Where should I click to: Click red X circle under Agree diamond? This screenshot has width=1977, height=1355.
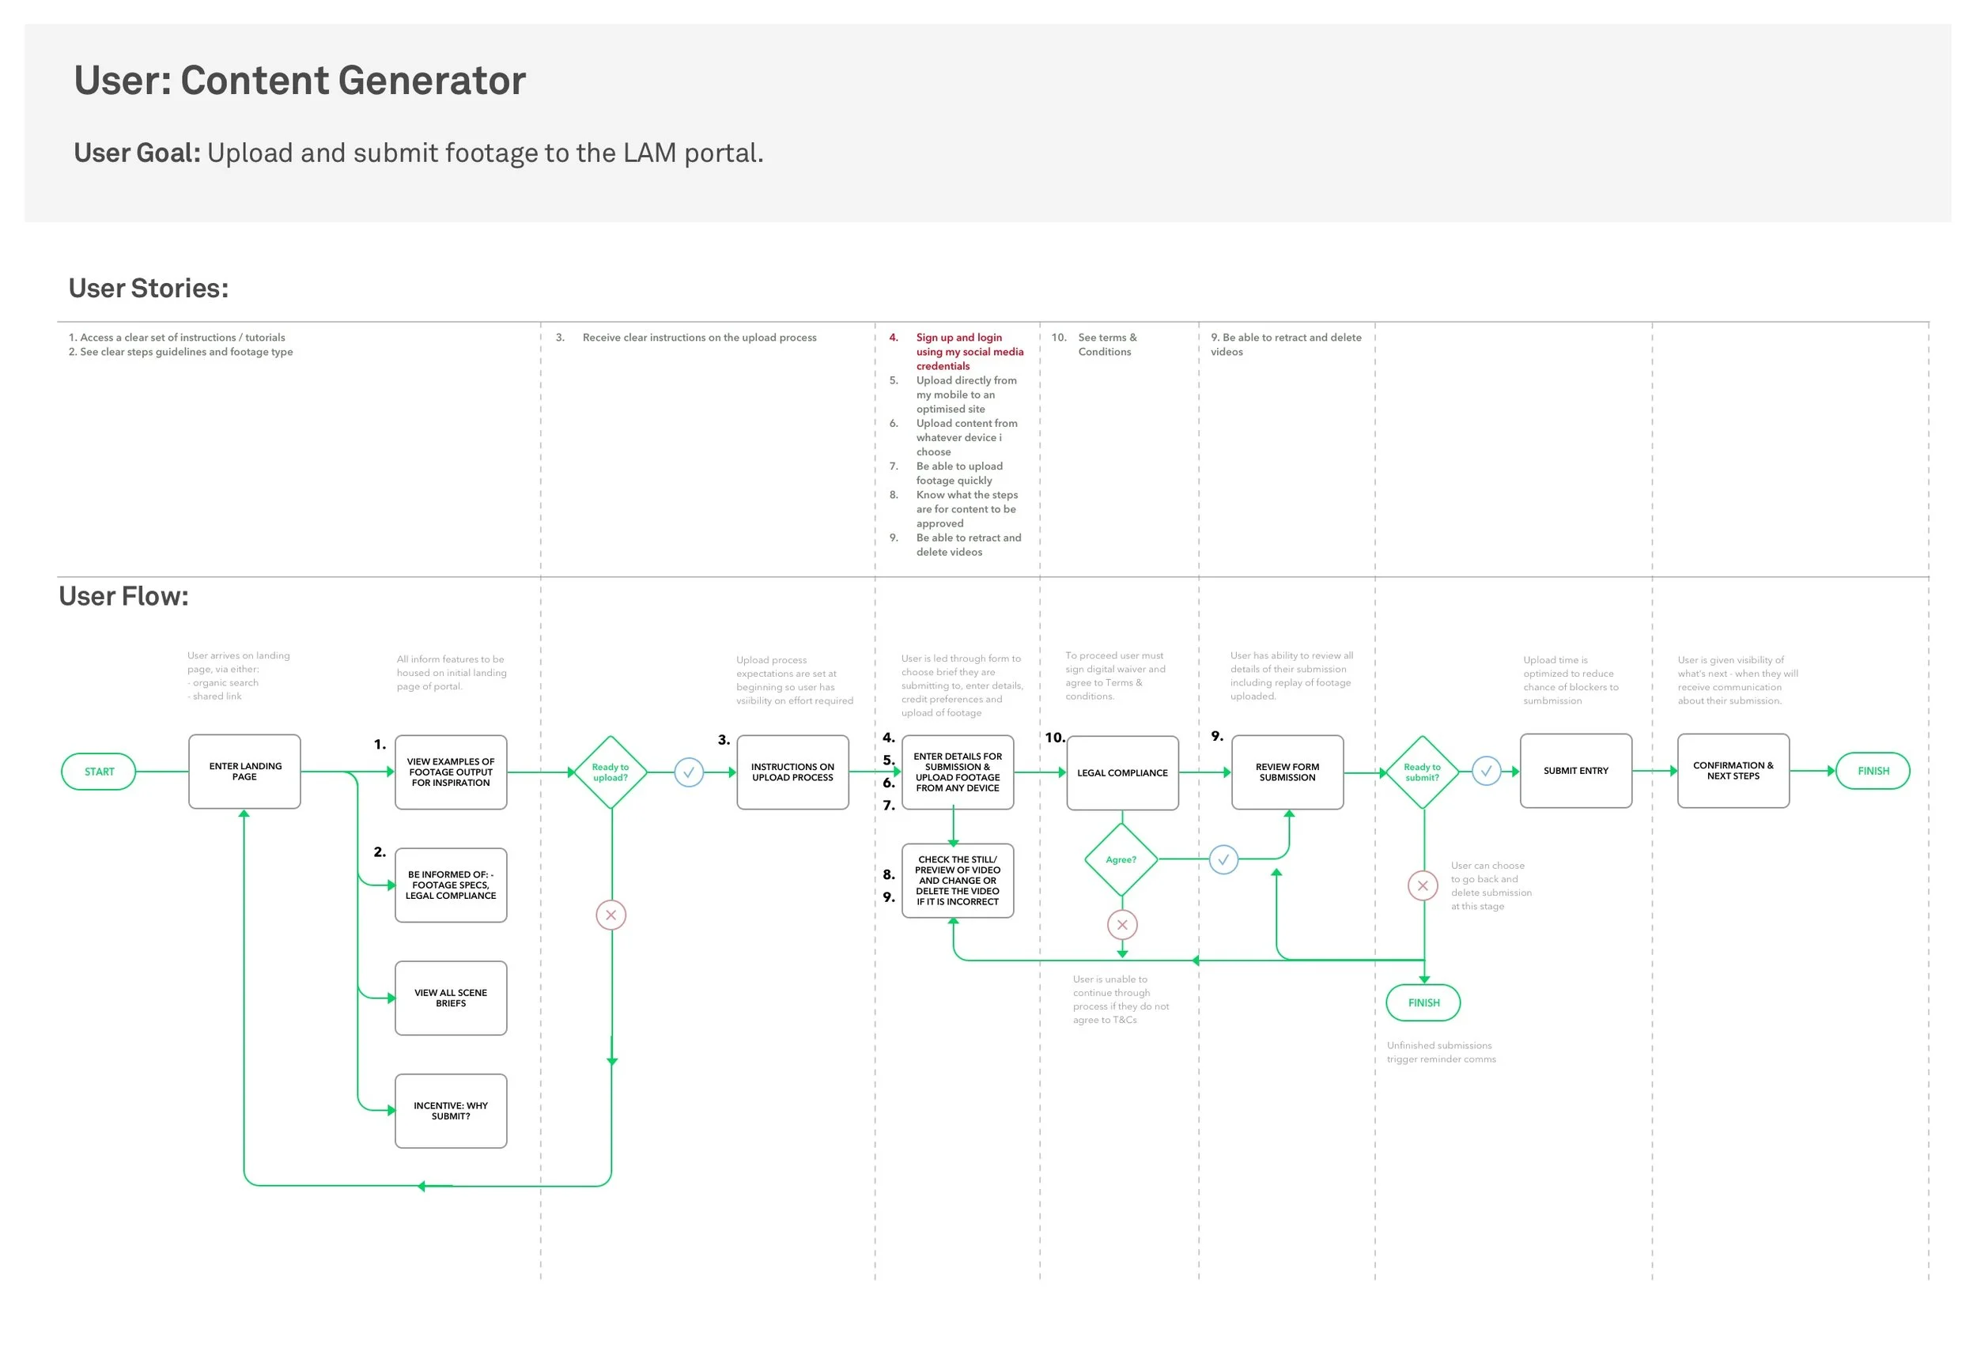tap(1122, 925)
